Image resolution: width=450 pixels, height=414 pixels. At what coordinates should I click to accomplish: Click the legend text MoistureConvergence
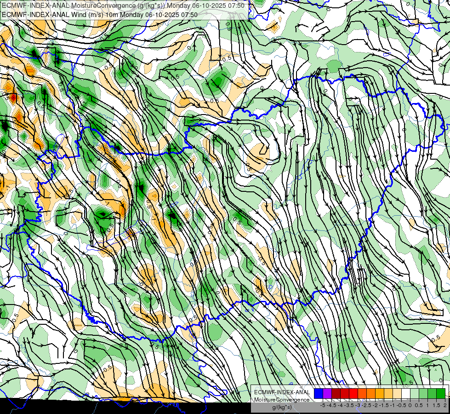coord(282,400)
